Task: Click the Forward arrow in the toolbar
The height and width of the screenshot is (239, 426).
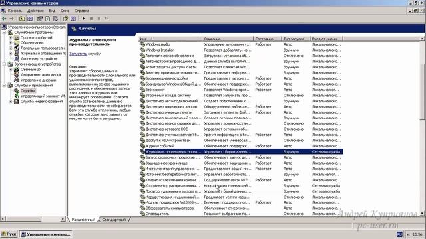Action: [12, 19]
